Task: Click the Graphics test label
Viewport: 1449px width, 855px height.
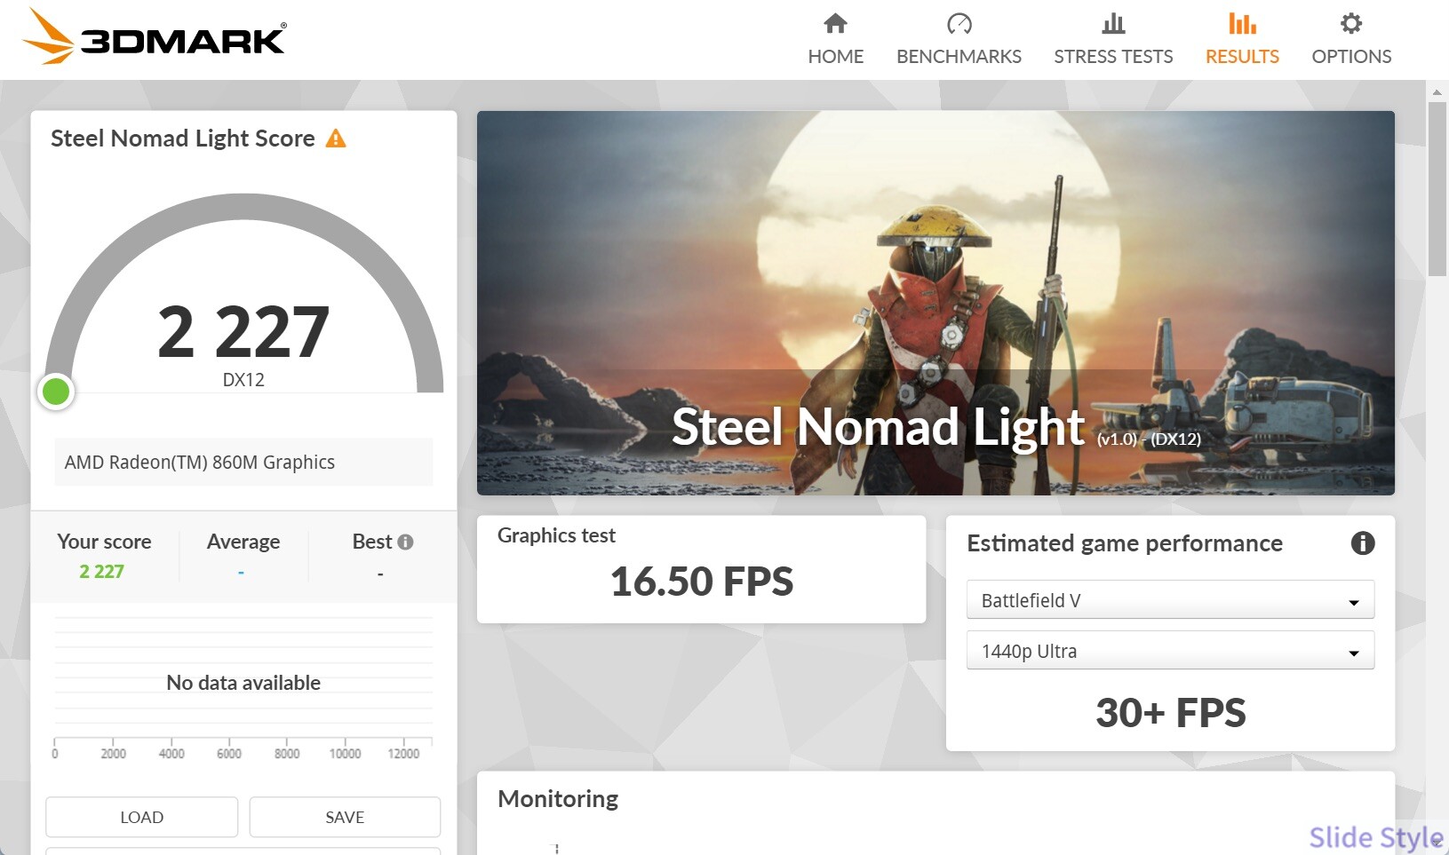Action: (x=556, y=535)
